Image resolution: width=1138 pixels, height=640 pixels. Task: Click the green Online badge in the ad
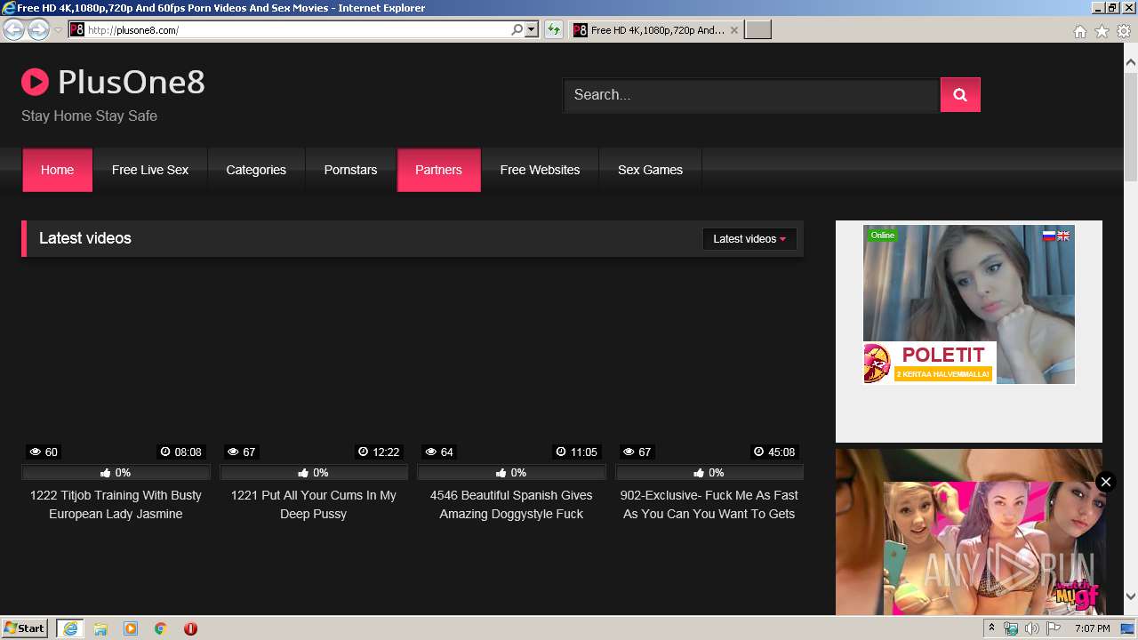click(x=883, y=235)
